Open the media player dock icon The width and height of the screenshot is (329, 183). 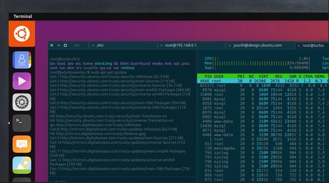coord(22,81)
